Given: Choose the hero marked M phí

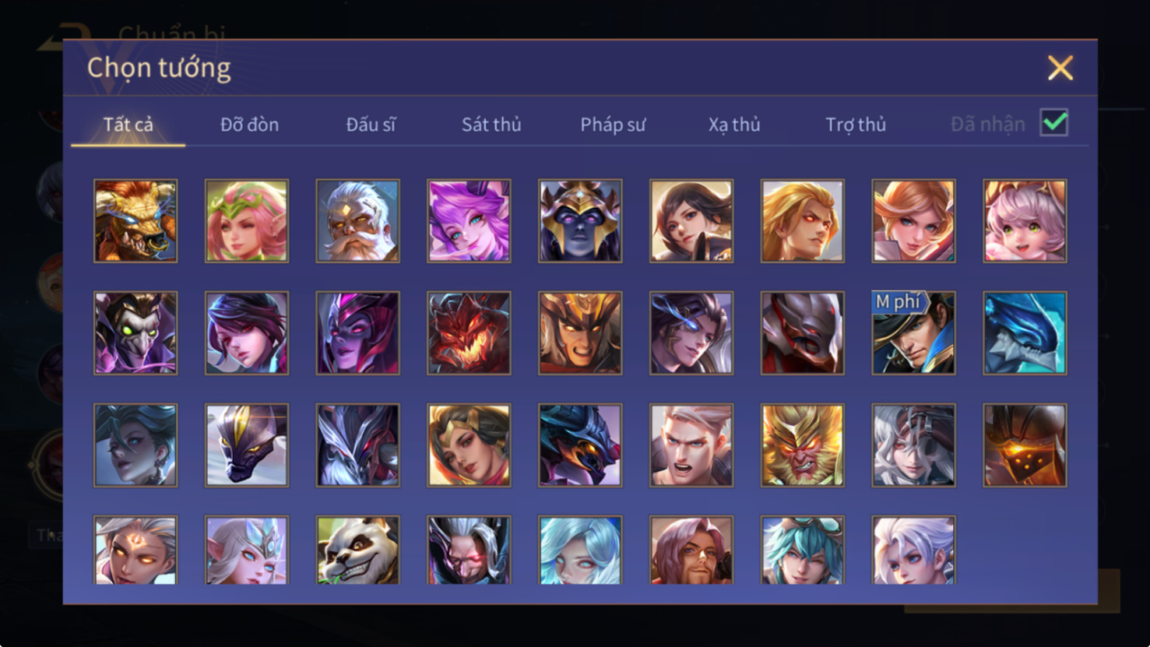Looking at the screenshot, I should point(914,333).
